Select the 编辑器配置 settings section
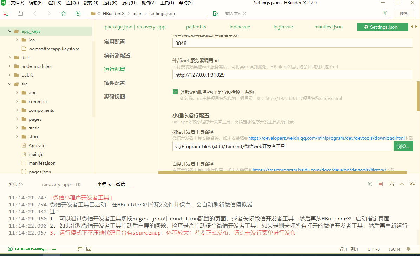Image resolution: width=420 pixels, height=256 pixels. (117, 55)
